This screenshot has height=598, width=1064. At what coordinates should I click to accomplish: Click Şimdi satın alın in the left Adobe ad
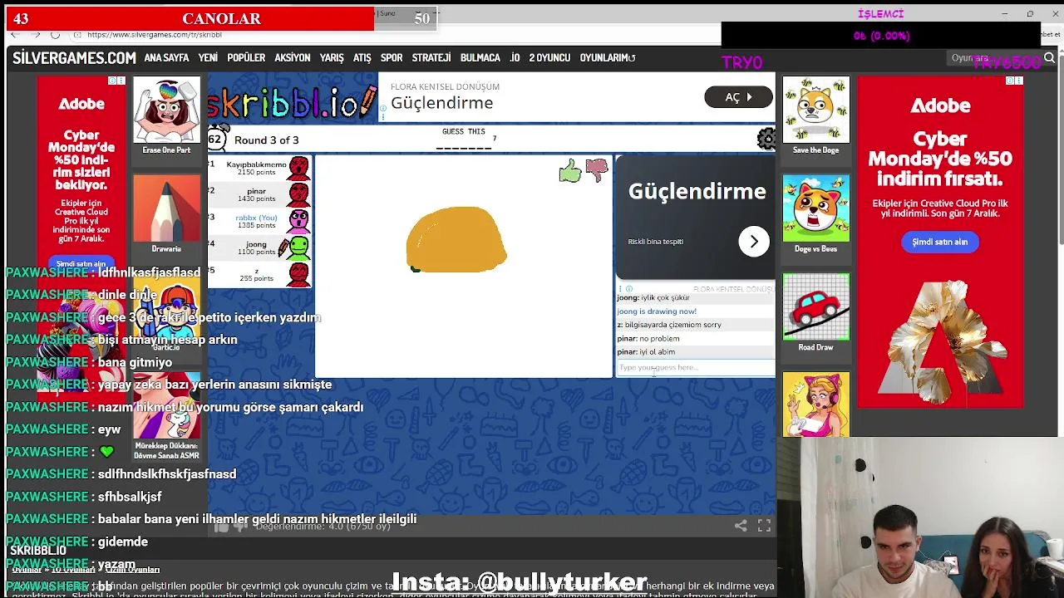[x=81, y=263]
